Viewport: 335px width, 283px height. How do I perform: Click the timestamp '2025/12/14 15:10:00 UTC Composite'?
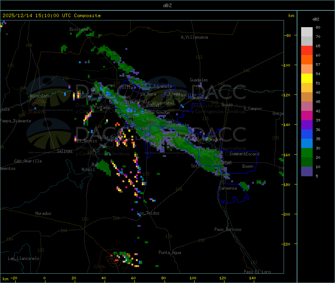51,16
